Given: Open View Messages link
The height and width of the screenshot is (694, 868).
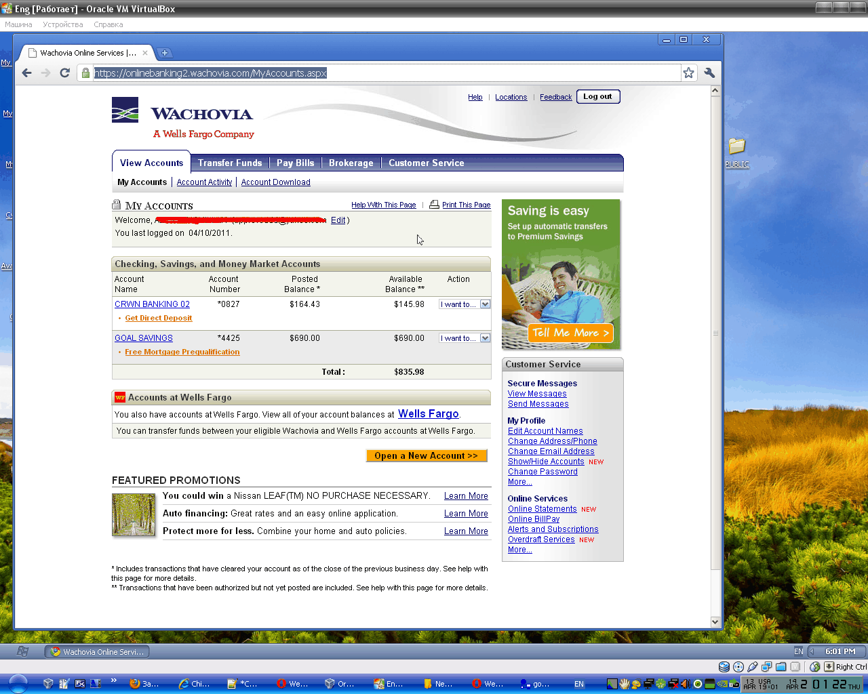Looking at the screenshot, I should [537, 394].
